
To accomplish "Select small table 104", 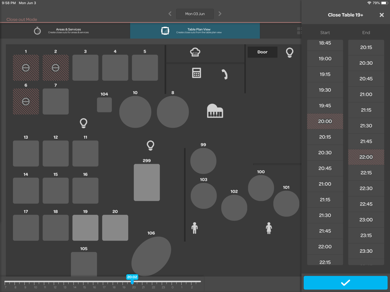I will pos(105,105).
